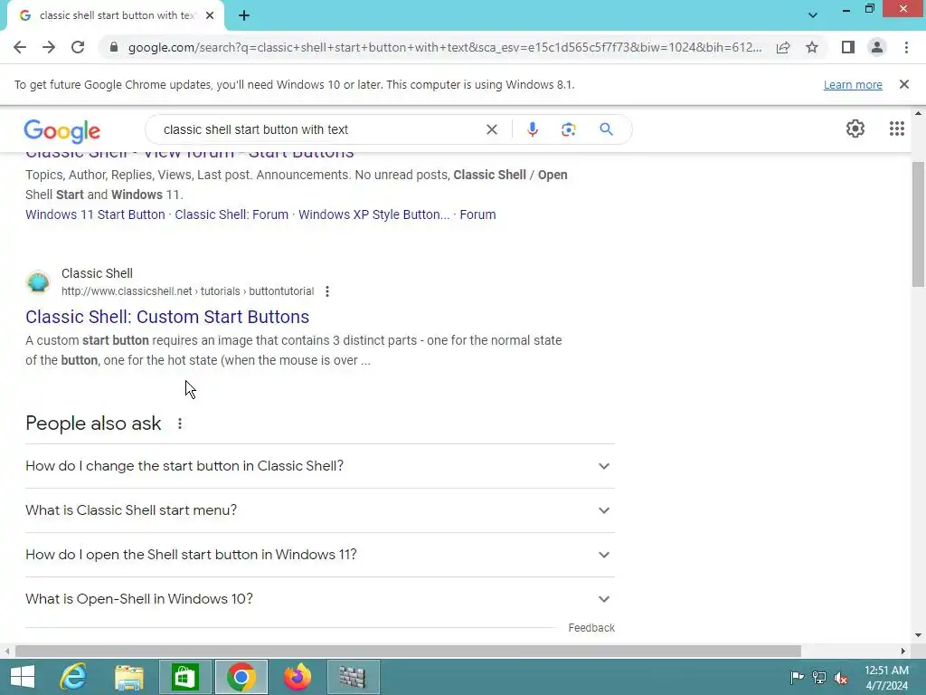Open Chrome three-dot menu

coord(906,47)
